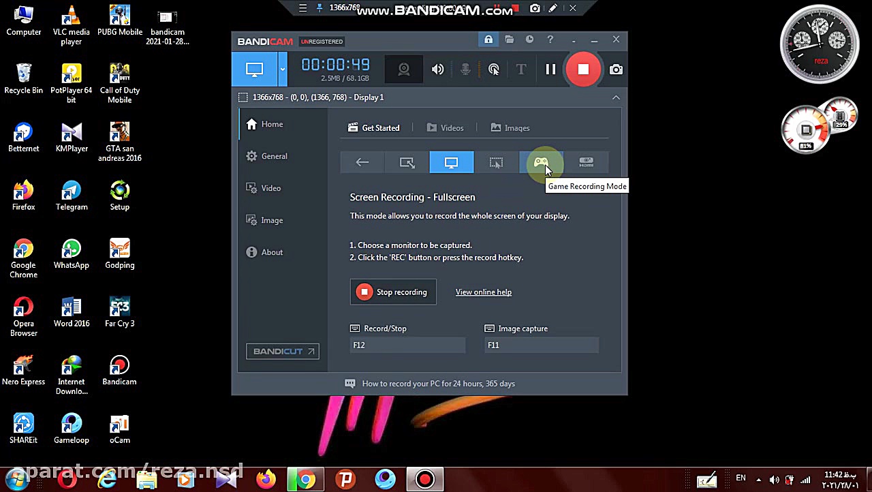Open the View online help link
872x492 pixels.
[x=484, y=292]
